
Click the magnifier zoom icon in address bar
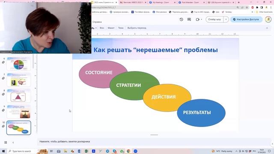(x=238, y=8)
